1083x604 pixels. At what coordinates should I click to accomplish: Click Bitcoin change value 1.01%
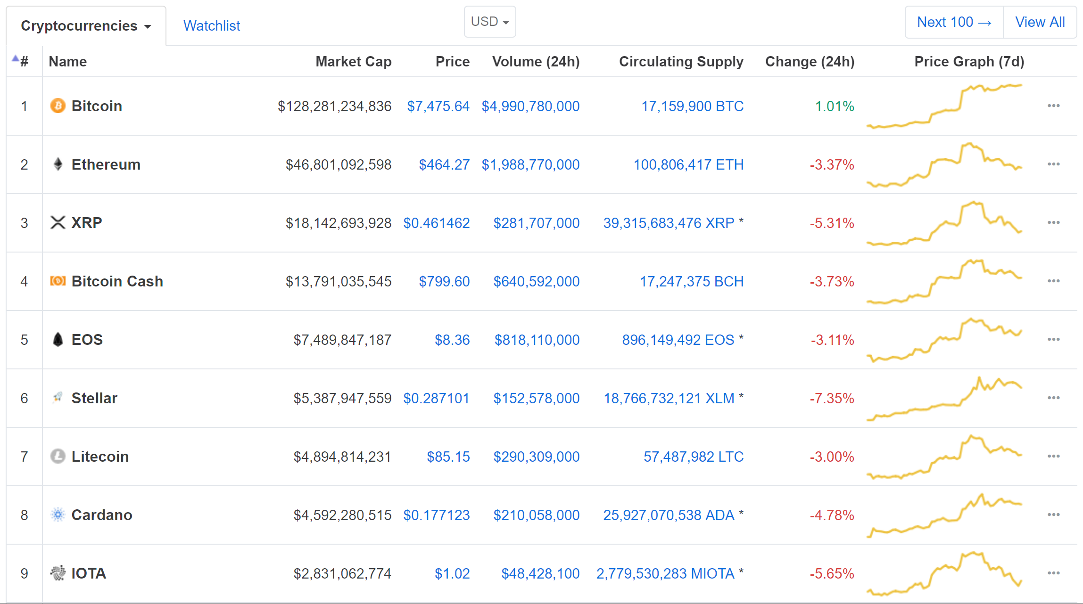click(835, 106)
